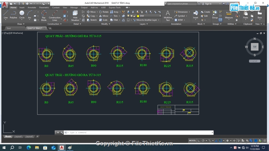Select the Polyline tool
The width and height of the screenshot is (269, 151).
tap(13, 15)
